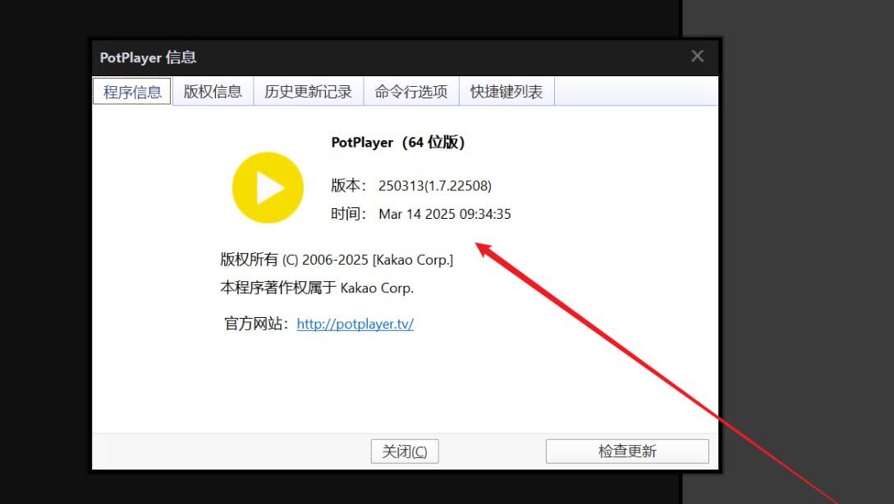
Task: Click the version number 250313(1.7.22508)
Action: pos(435,186)
